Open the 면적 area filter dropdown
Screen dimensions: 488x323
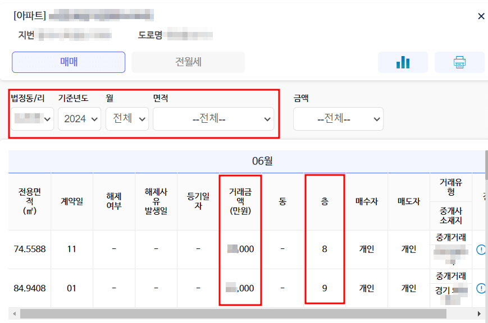click(213, 119)
